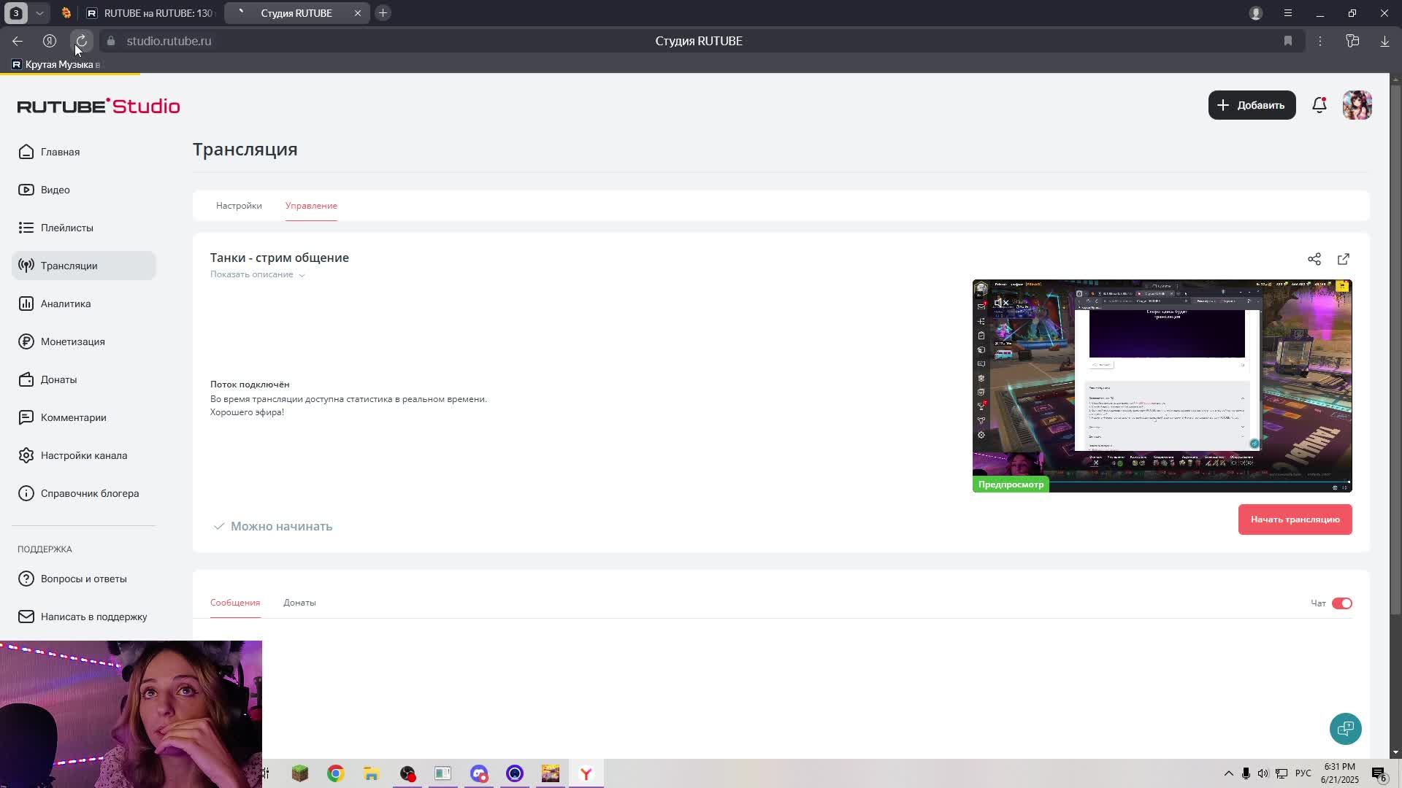Click Начать трансляцию button
Screen dimensions: 1402x788
point(1295,519)
